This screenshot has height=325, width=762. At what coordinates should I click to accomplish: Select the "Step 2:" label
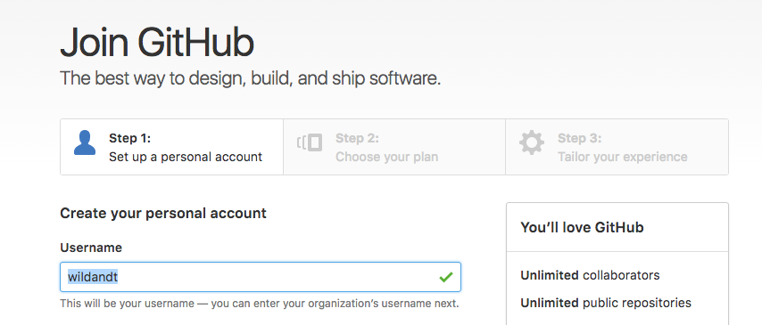pos(357,138)
